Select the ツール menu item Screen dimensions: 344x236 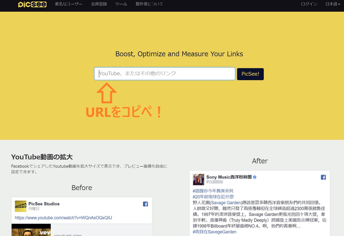(x=121, y=4)
